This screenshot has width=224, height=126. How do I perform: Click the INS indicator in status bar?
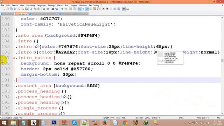[218, 118]
